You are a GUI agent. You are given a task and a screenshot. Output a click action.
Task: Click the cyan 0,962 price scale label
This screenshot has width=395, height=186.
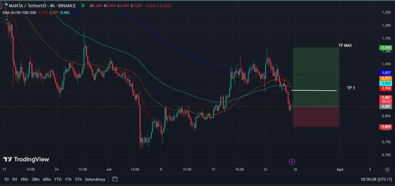[386, 84]
